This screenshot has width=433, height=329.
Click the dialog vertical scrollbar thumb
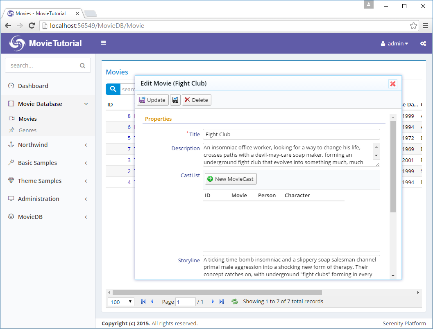pyautogui.click(x=393, y=166)
